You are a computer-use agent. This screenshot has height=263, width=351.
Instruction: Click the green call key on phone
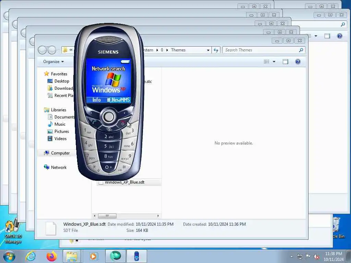94,122
